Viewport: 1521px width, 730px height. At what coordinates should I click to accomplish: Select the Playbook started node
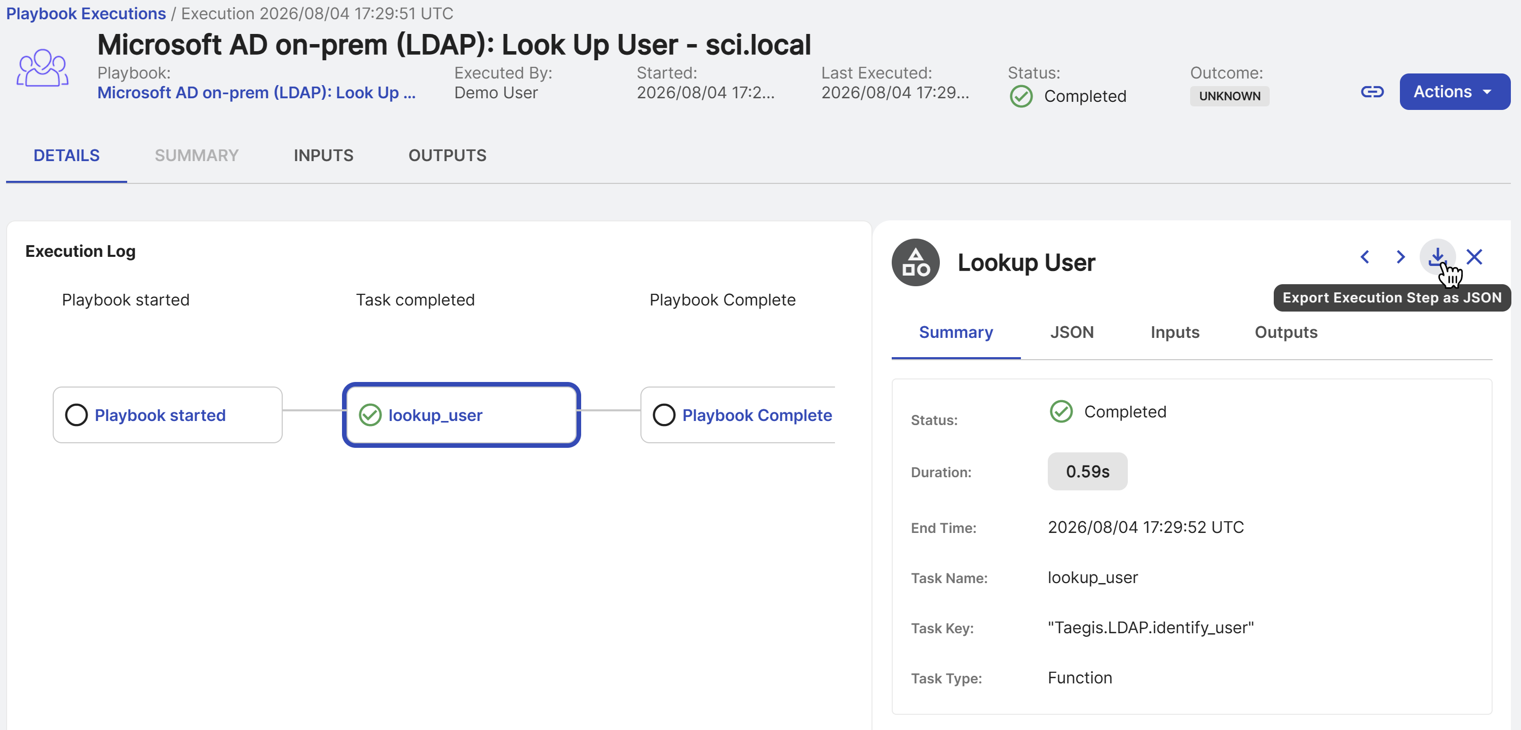click(x=168, y=415)
